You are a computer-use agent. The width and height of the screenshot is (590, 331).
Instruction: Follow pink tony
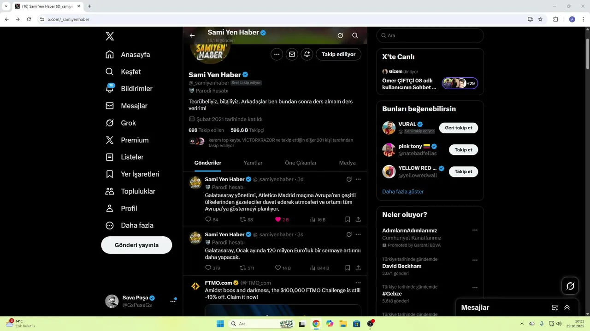point(463,150)
